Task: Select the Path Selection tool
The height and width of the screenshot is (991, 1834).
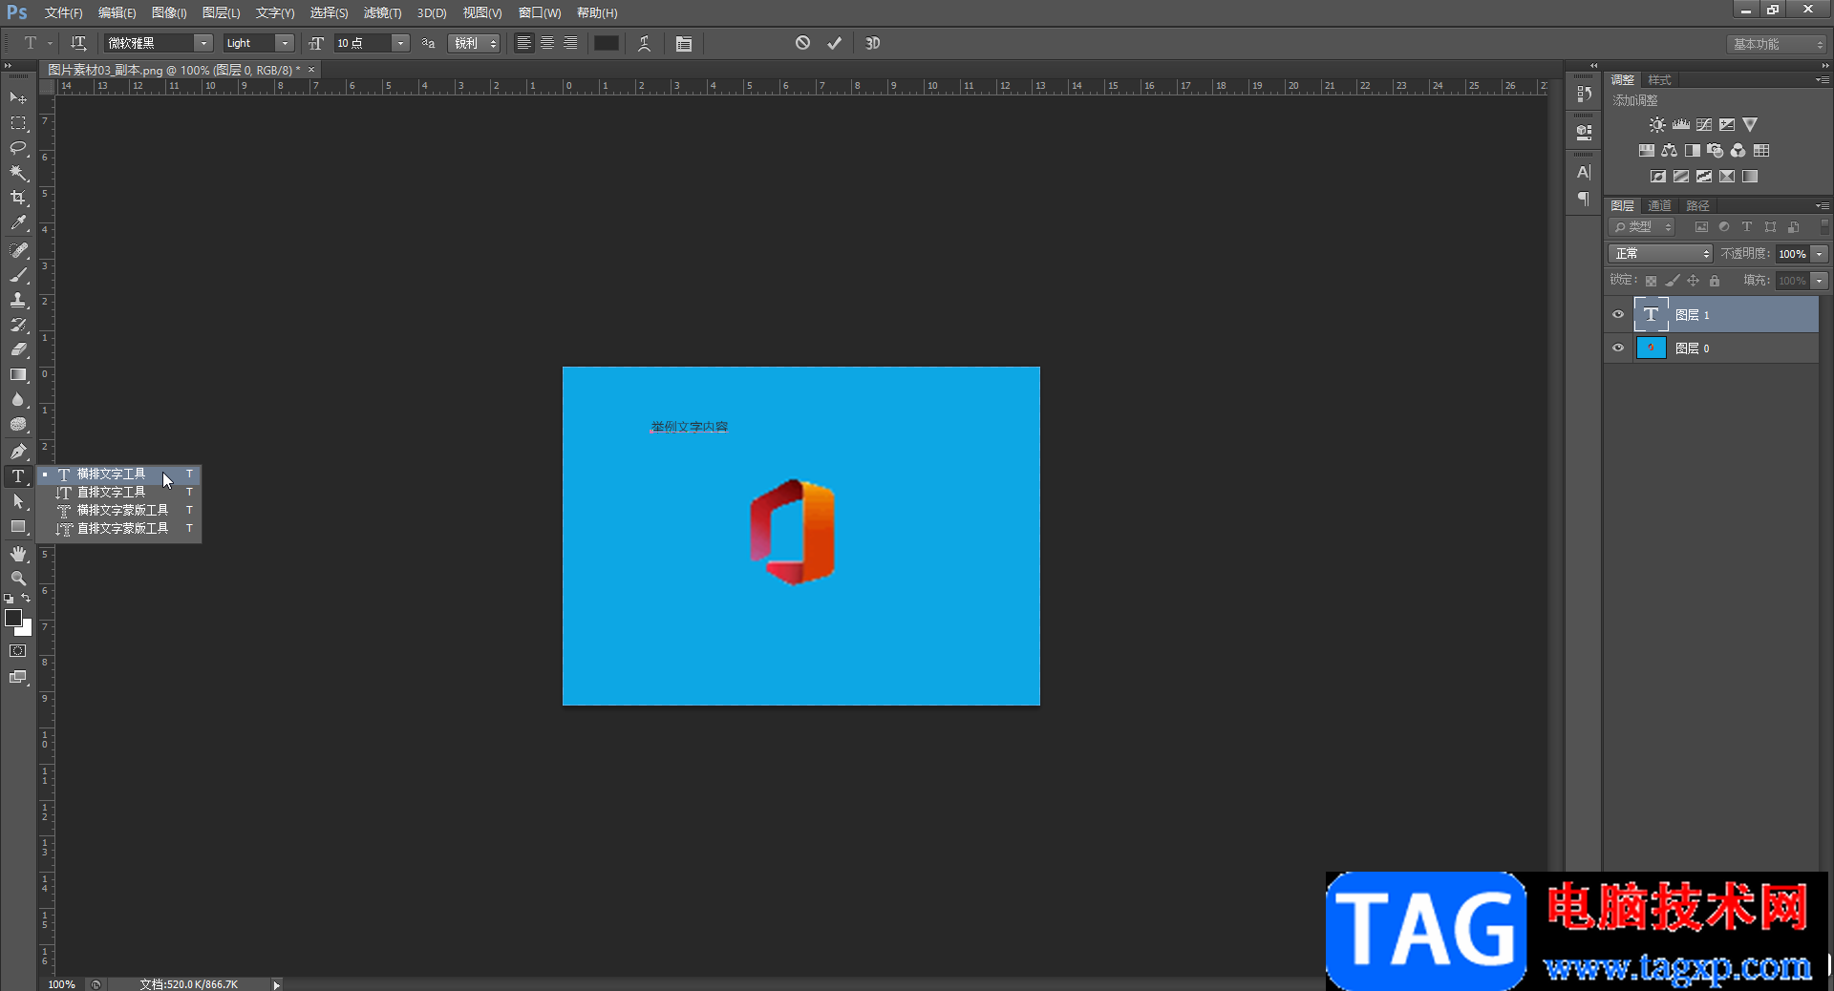Action: click(18, 501)
